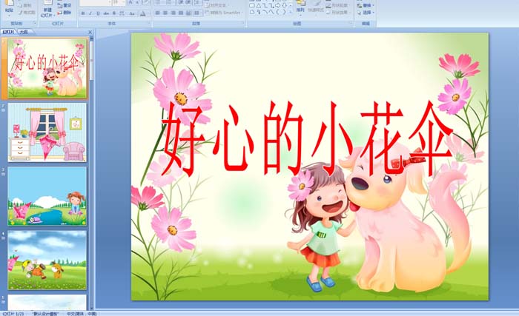Select the right arrow shape
Image resolution: width=519 pixels, height=316 pixels.
[278, 5]
